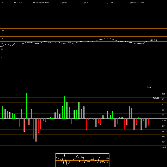Open the mini oscillator thumbnail chart
The image size is (167, 167).
82,160
